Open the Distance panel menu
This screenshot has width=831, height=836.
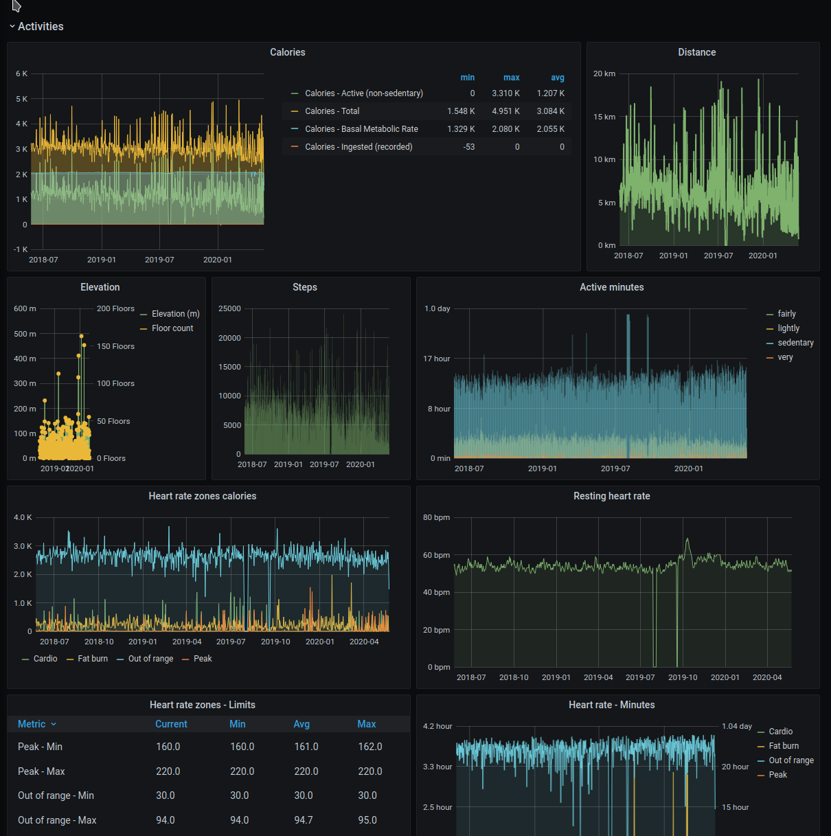(697, 52)
